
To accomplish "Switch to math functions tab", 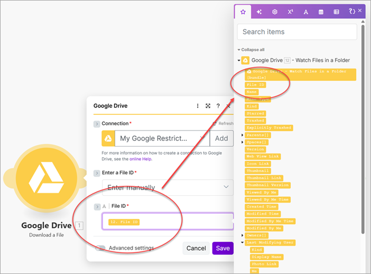I will point(290,11).
